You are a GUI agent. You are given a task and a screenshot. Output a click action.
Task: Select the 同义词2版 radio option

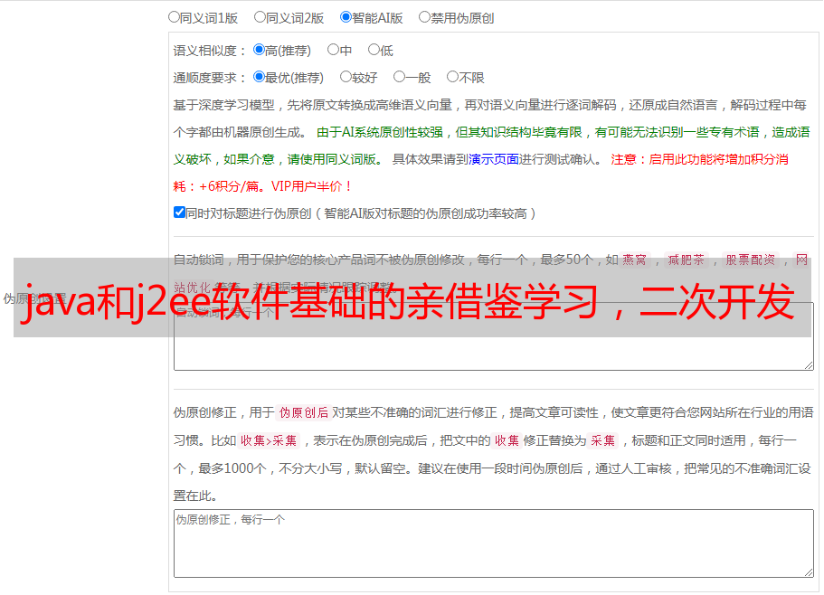(x=260, y=17)
